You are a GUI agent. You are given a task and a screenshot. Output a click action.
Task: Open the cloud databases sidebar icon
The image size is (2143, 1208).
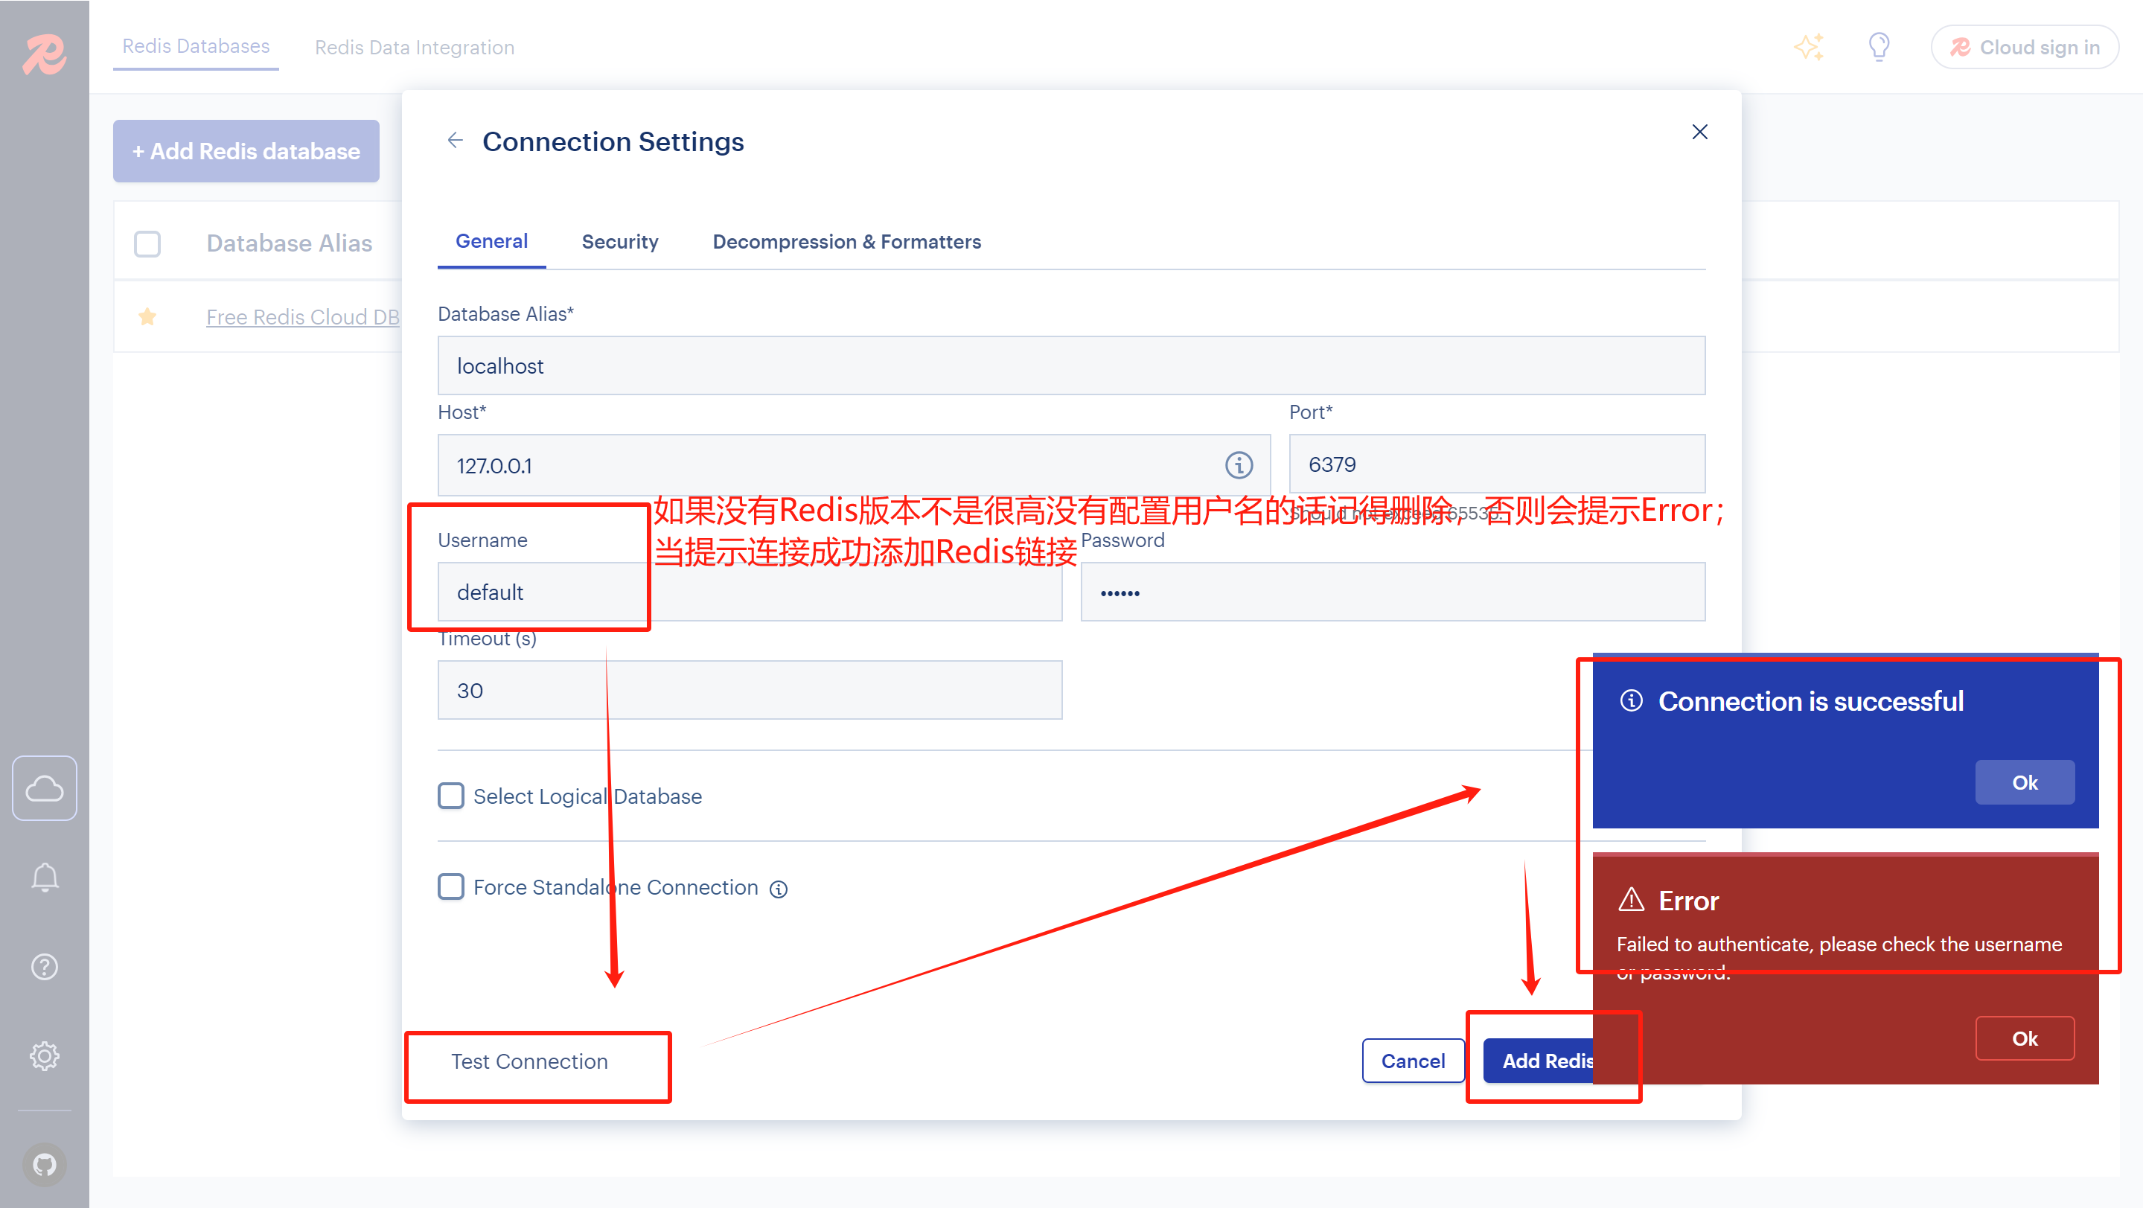tap(44, 788)
